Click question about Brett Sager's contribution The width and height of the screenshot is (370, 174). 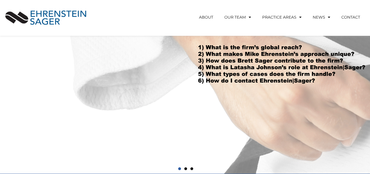coord(270,61)
